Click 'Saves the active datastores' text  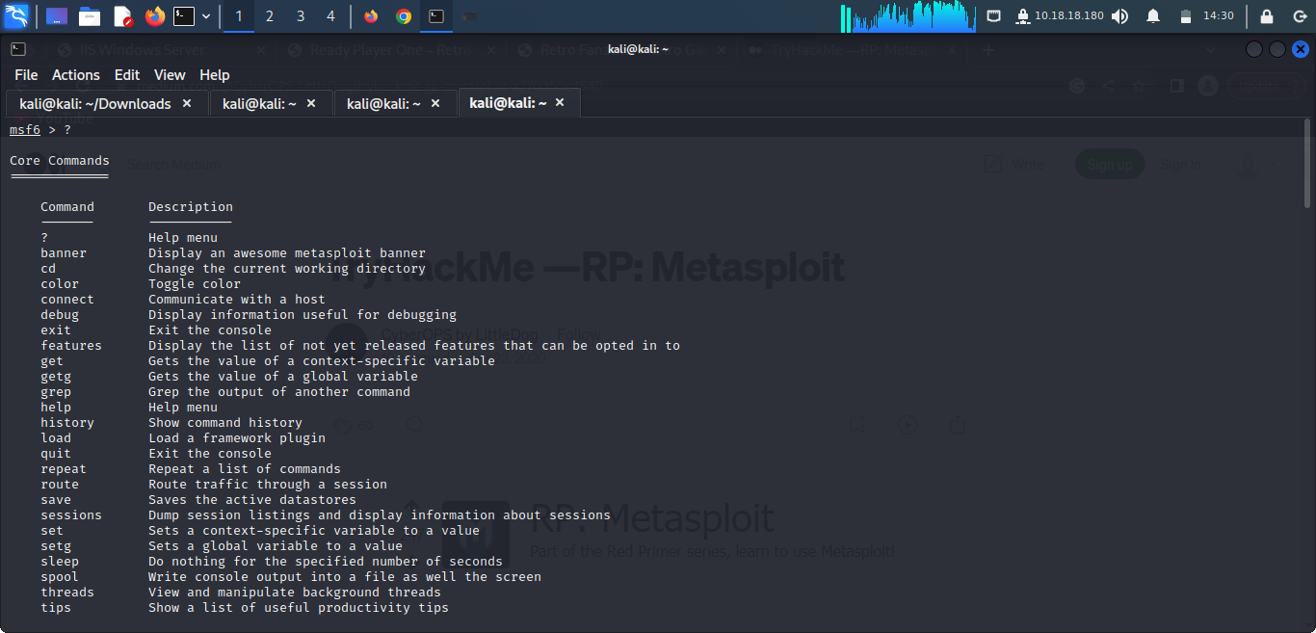click(x=252, y=500)
